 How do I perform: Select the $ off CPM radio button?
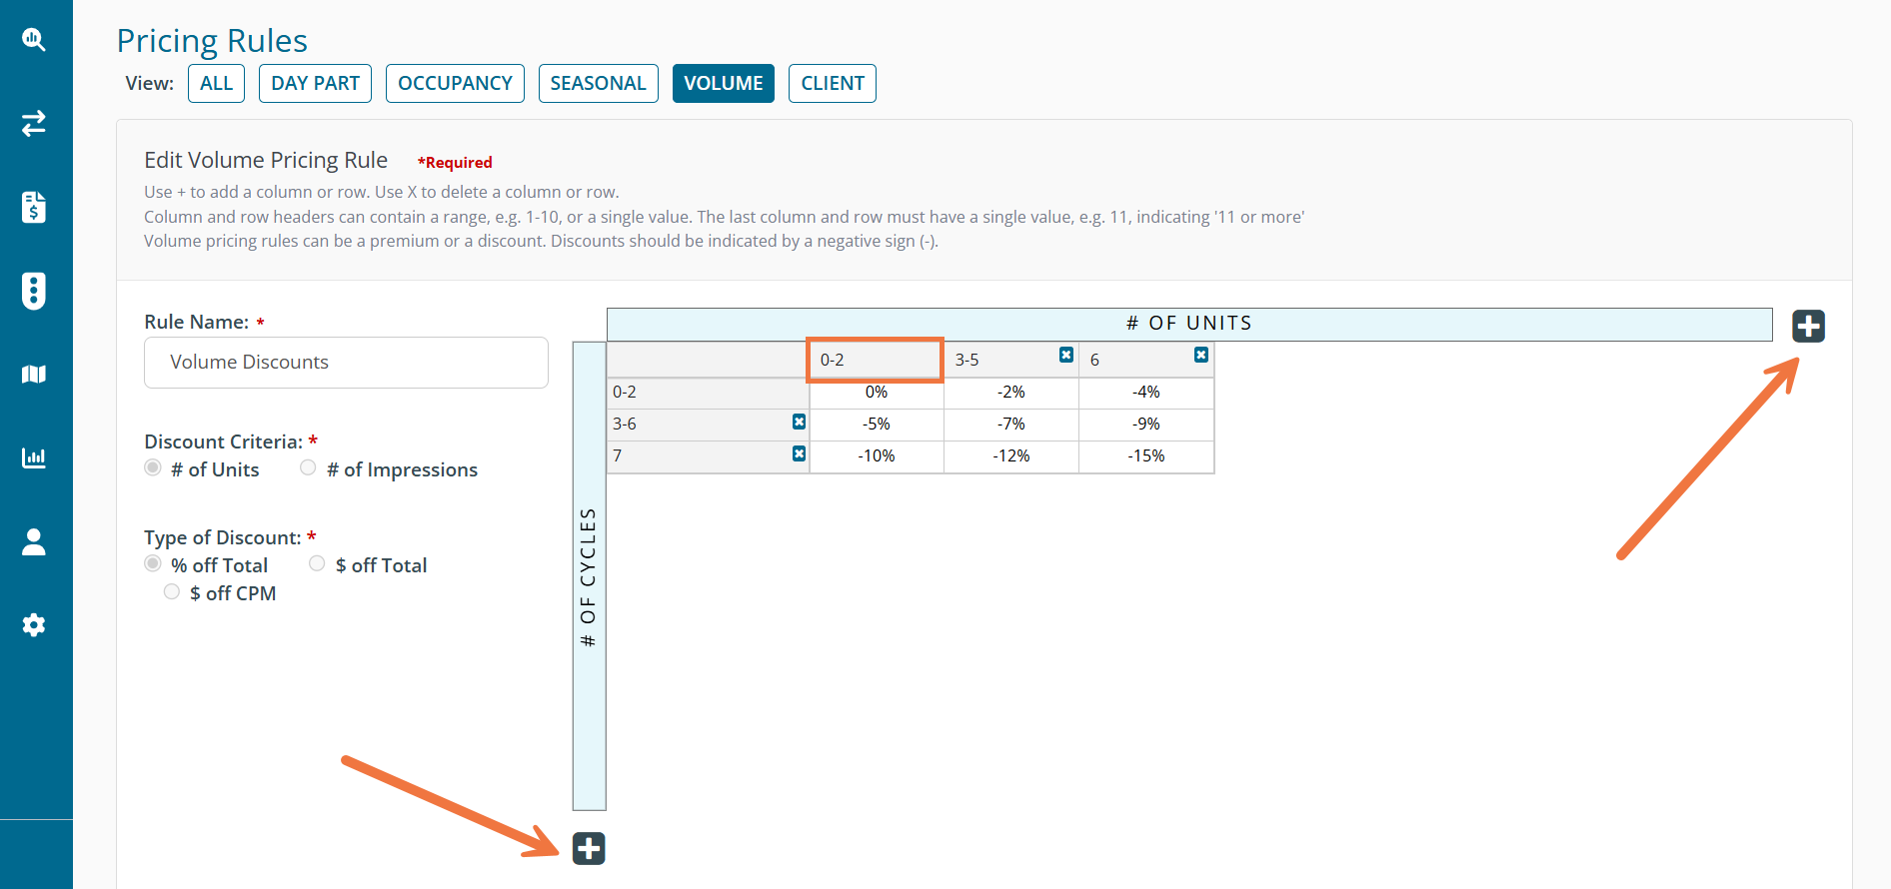click(172, 592)
